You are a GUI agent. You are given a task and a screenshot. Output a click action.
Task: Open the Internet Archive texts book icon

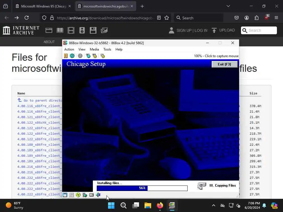(x=60, y=30)
